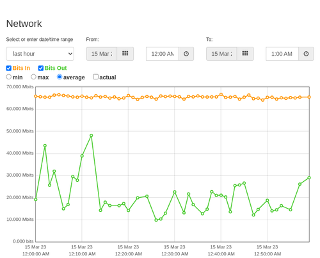The width and height of the screenshot is (320, 258).
Task: Toggle the Bits In checkbox
Action: pyautogui.click(x=9, y=68)
